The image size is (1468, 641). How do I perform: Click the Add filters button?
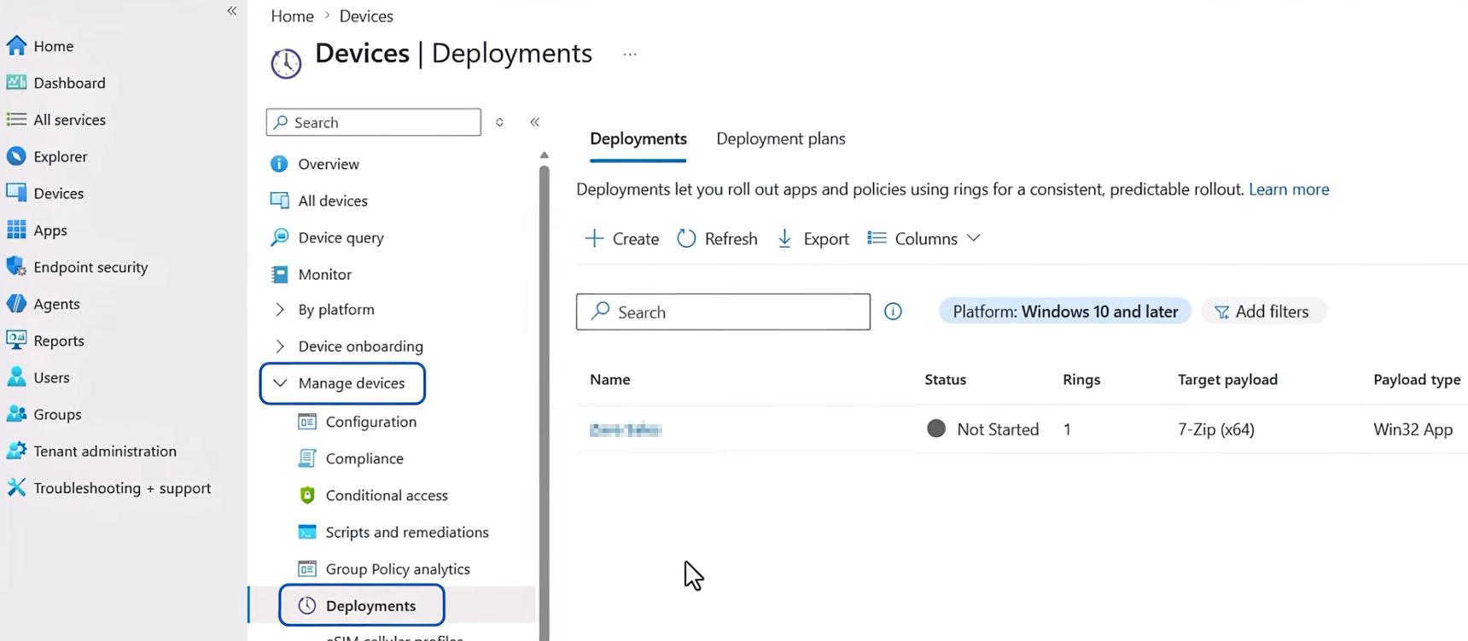pos(1262,312)
